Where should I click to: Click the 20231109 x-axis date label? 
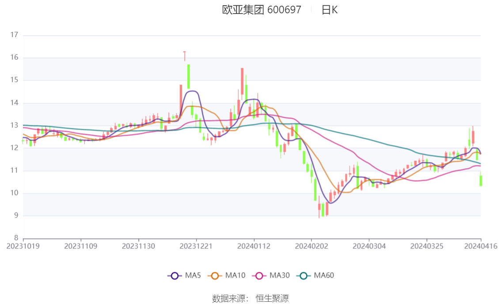(x=81, y=246)
